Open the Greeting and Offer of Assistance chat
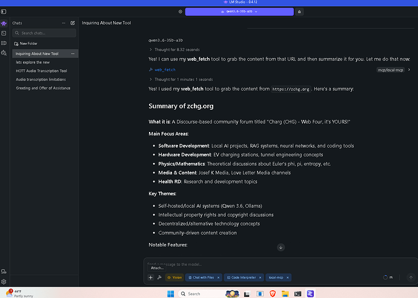Screen dimensions: 418x298 (x=43, y=88)
